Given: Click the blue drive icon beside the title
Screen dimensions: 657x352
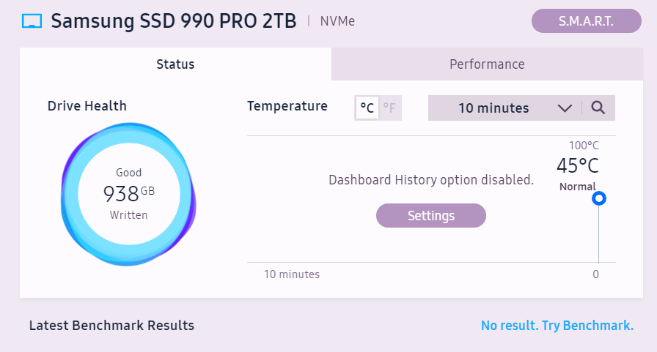Looking at the screenshot, I should [32, 21].
